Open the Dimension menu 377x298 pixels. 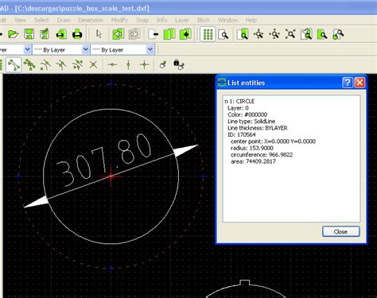[91, 20]
